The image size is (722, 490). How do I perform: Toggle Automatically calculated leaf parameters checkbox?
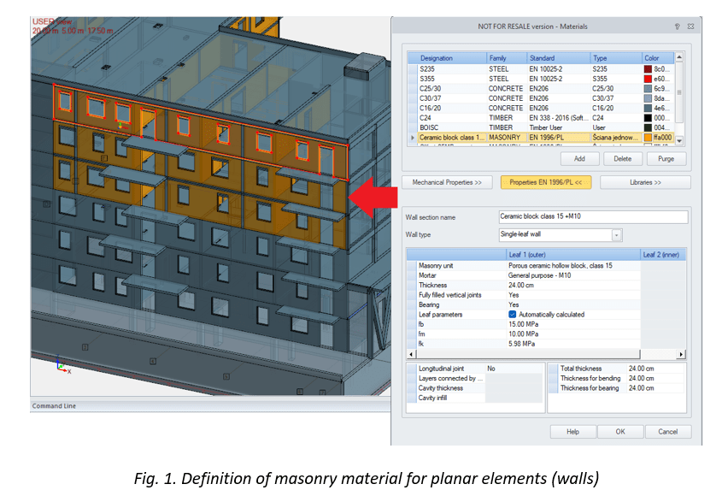click(x=513, y=314)
